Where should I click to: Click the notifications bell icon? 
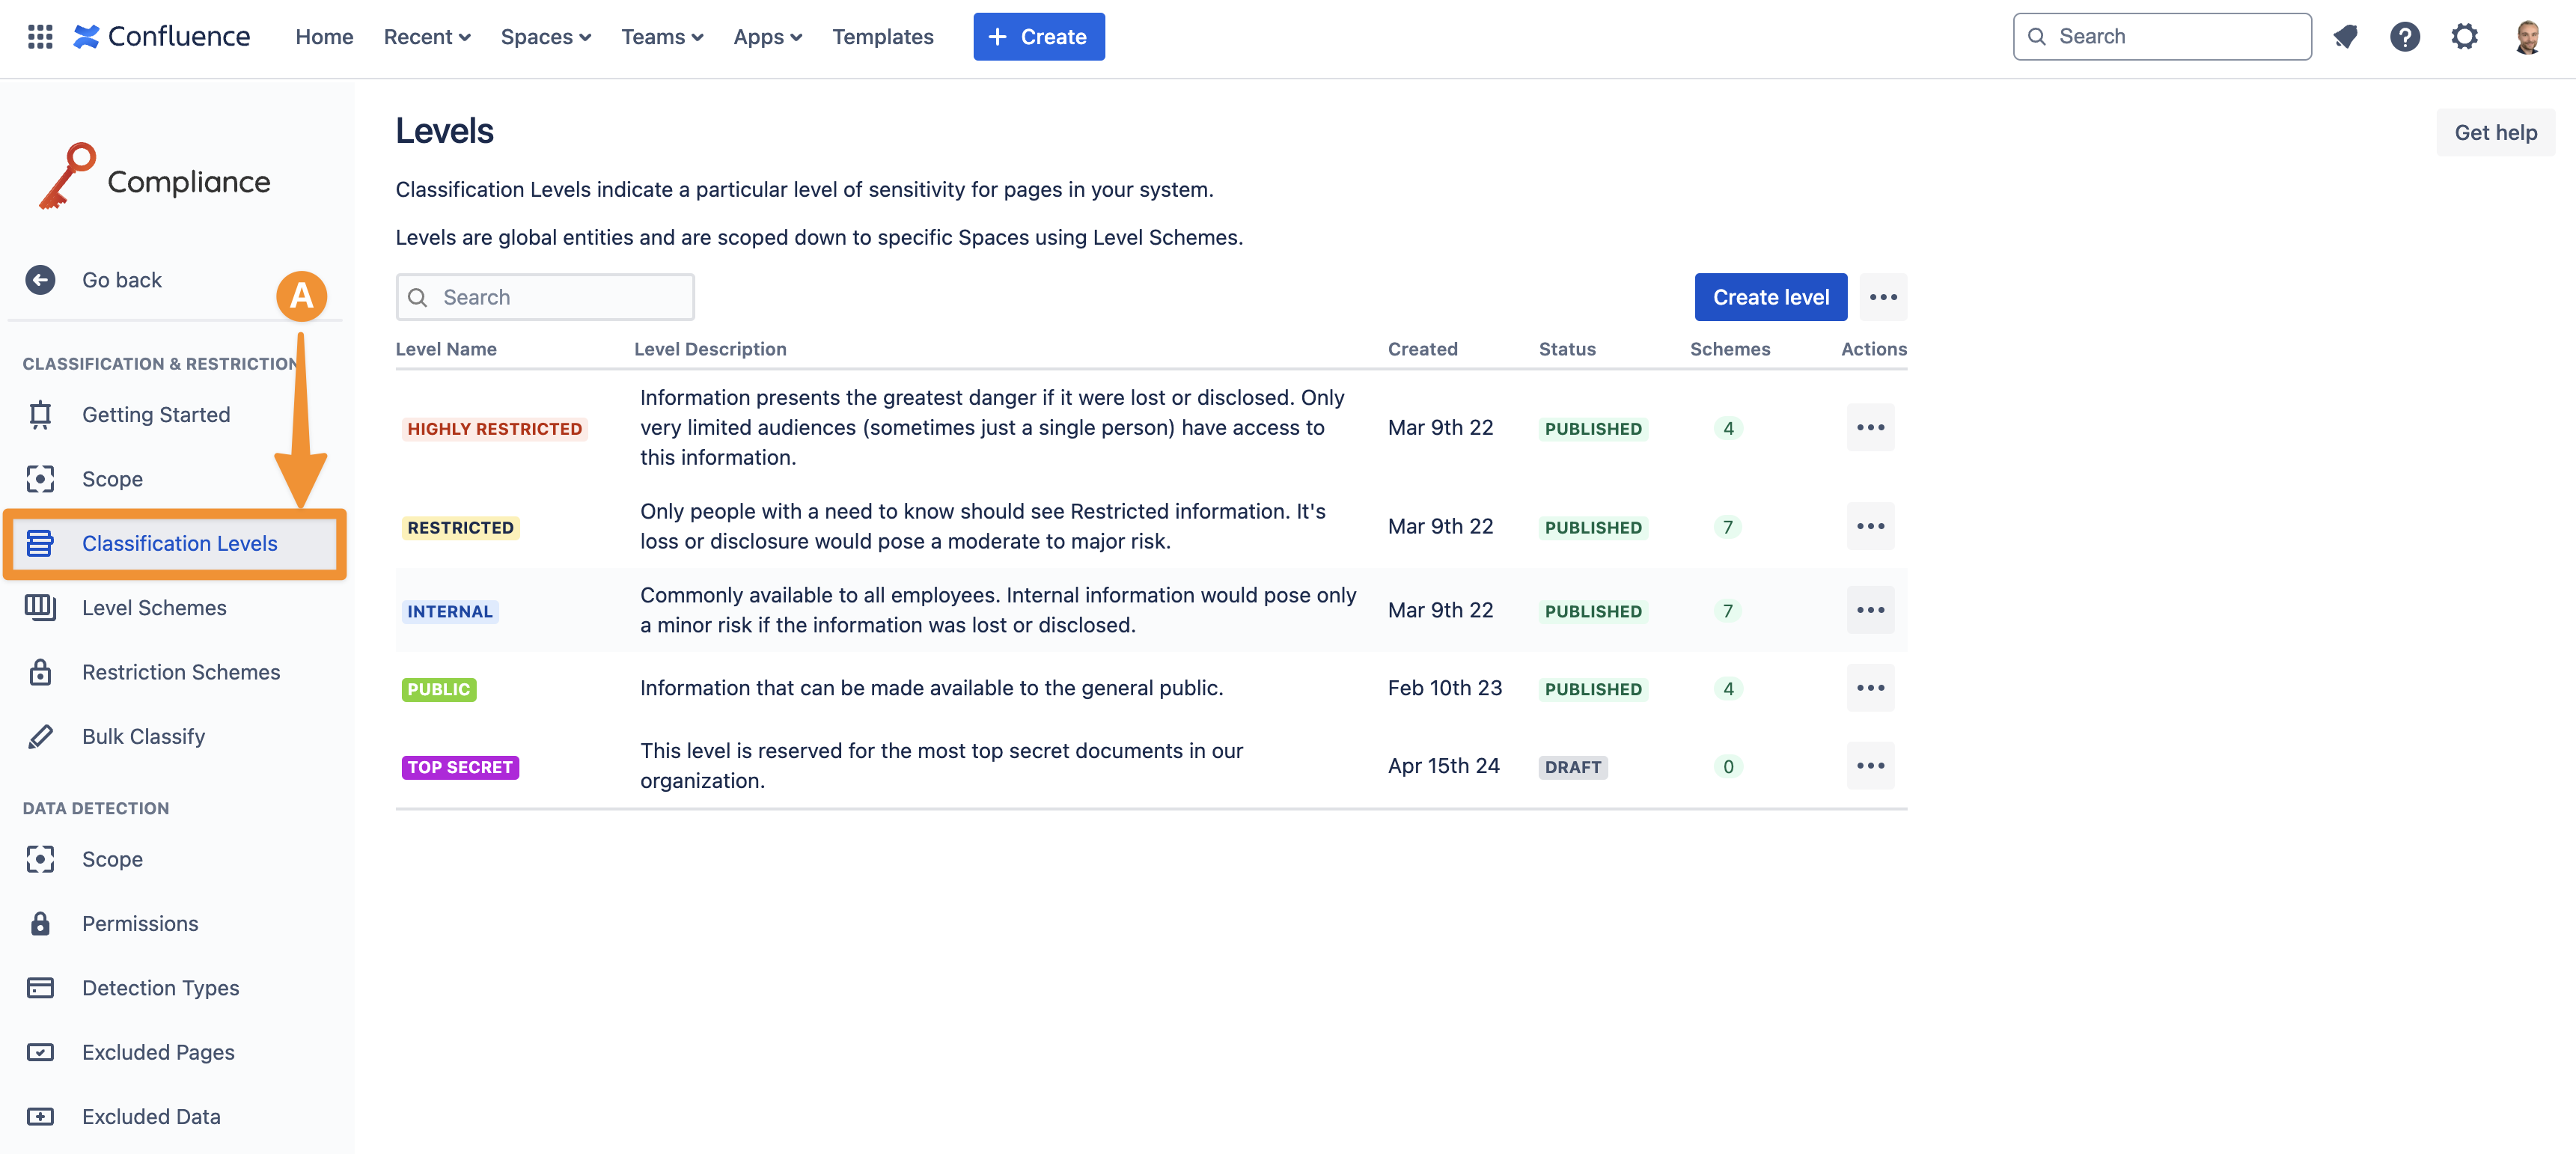(x=2345, y=37)
